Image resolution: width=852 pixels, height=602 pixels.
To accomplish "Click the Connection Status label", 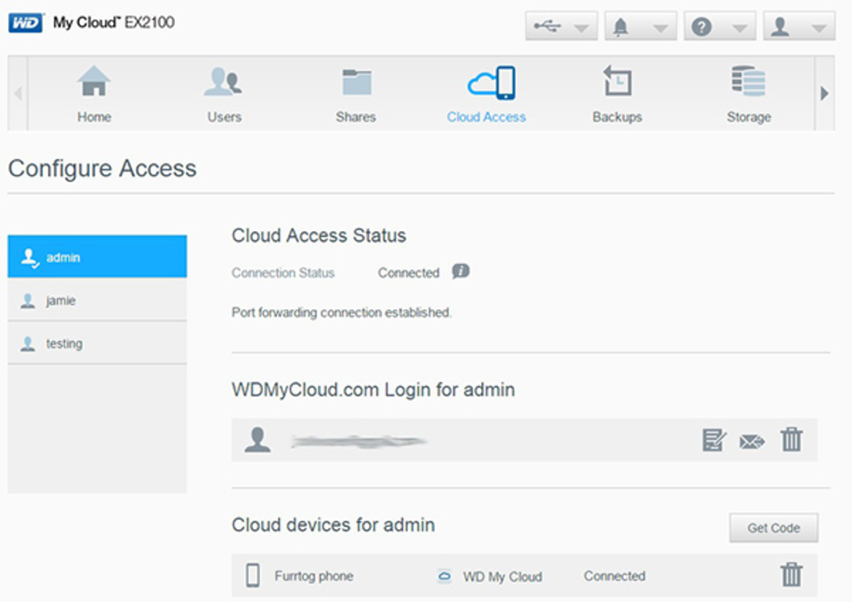I will 283,273.
